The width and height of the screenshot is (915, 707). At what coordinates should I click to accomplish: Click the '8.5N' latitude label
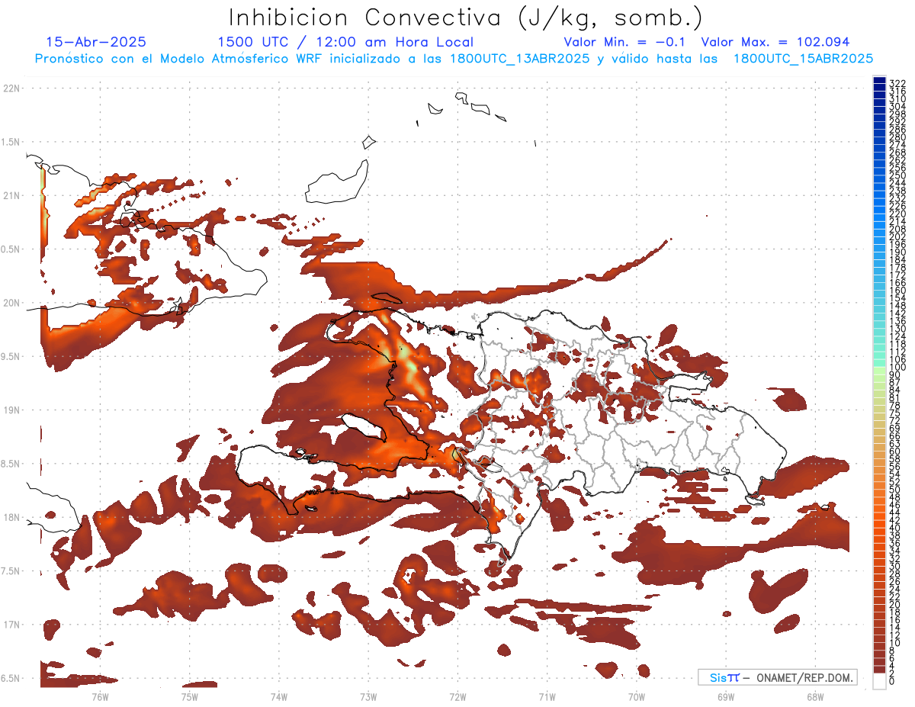11,464
